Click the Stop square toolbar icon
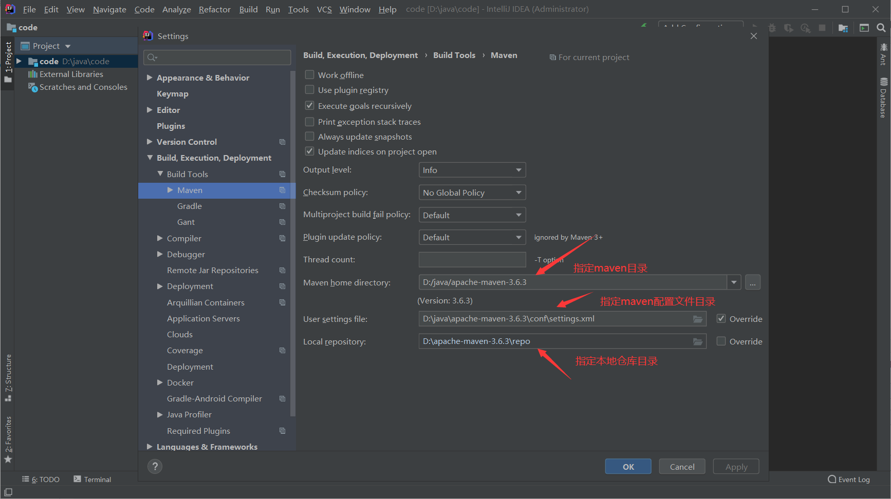The image size is (891, 499). coord(822,28)
